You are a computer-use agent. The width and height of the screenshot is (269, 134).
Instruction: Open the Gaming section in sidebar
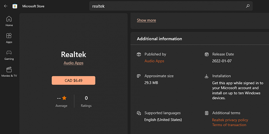(9, 55)
